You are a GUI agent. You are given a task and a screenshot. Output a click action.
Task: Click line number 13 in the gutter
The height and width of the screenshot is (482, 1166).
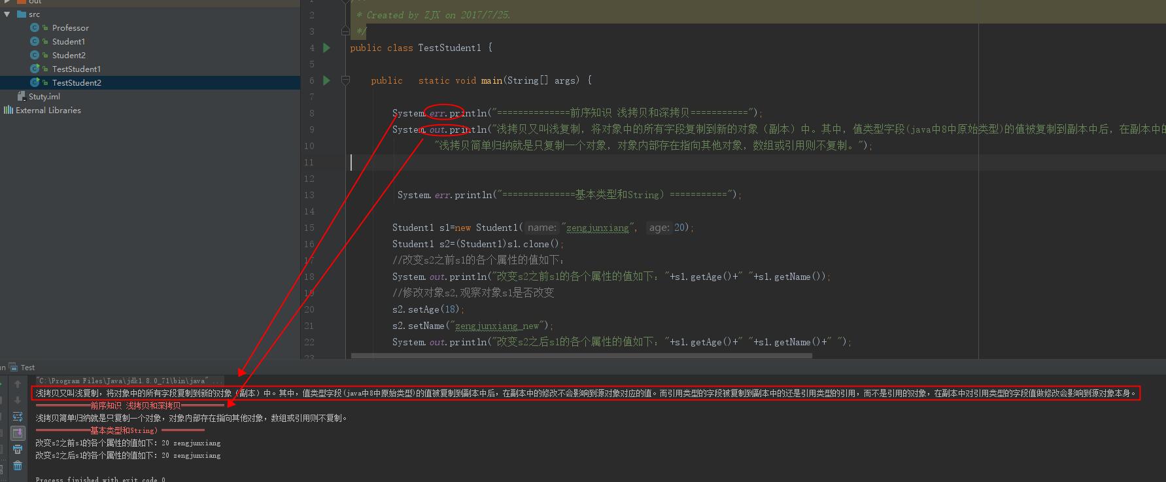(309, 195)
